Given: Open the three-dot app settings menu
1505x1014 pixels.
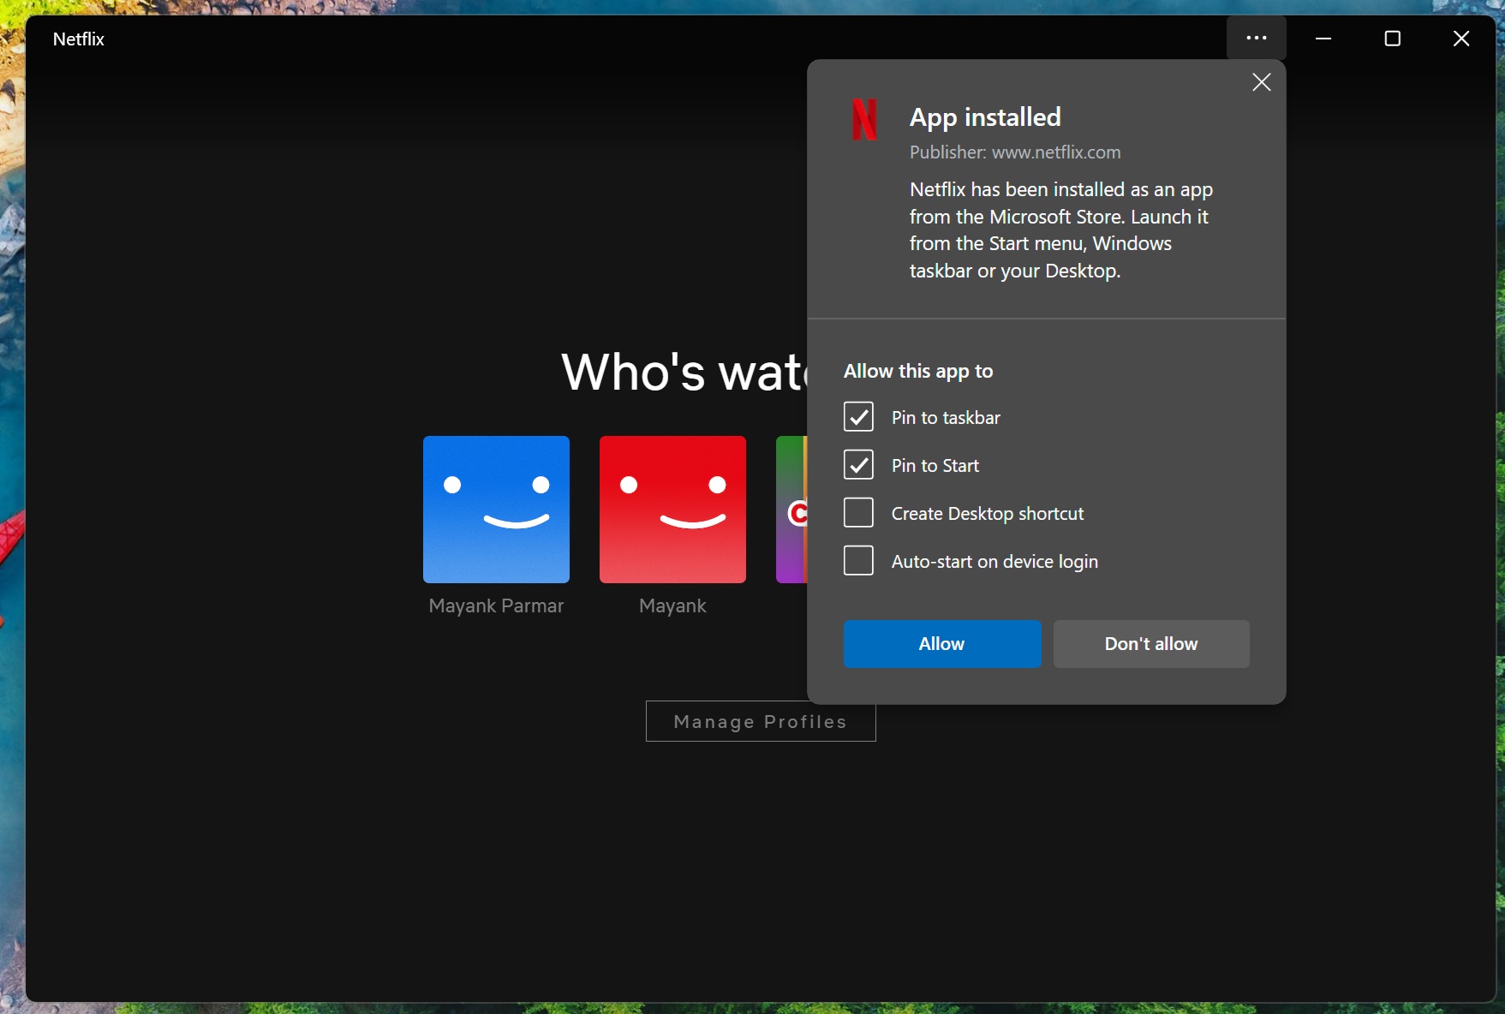Looking at the screenshot, I should click(x=1257, y=38).
